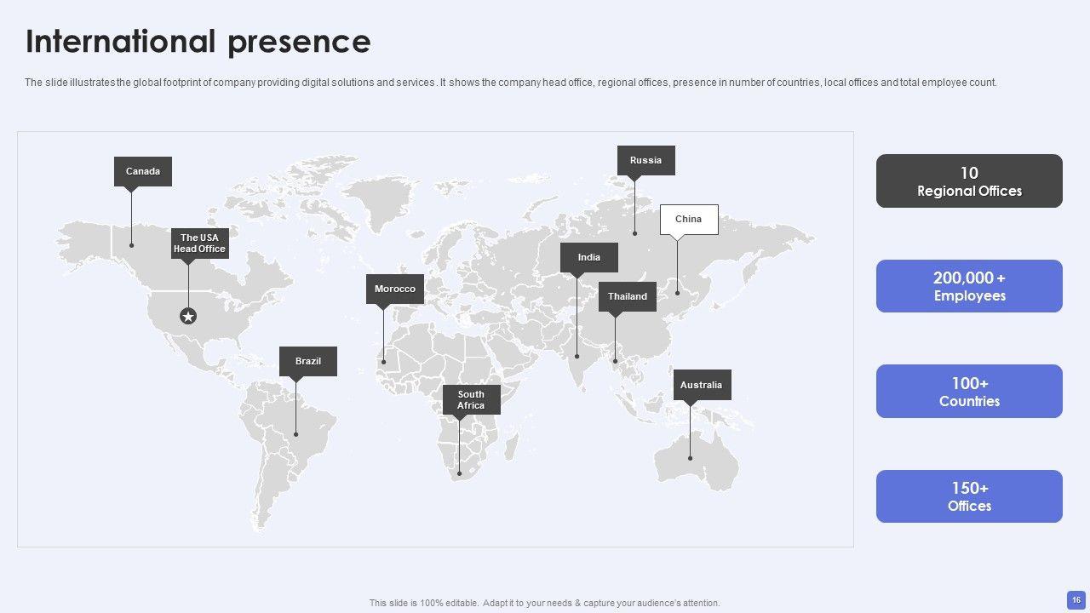The height and width of the screenshot is (613, 1090).
Task: Select the '100% editable' footer note
Action: click(x=545, y=603)
